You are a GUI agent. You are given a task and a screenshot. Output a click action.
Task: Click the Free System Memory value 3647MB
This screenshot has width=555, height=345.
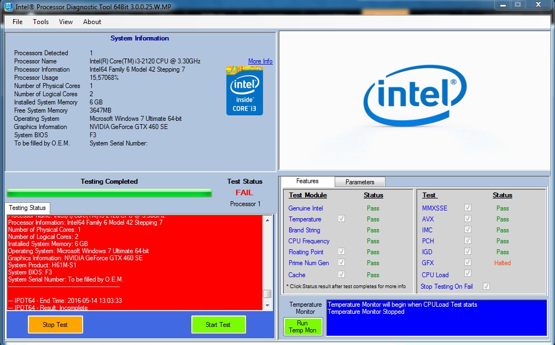(x=101, y=110)
